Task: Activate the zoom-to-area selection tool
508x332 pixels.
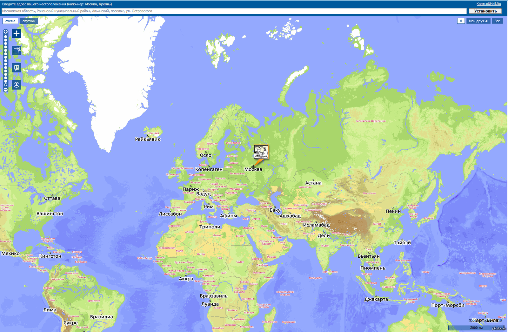Action: tap(17, 50)
